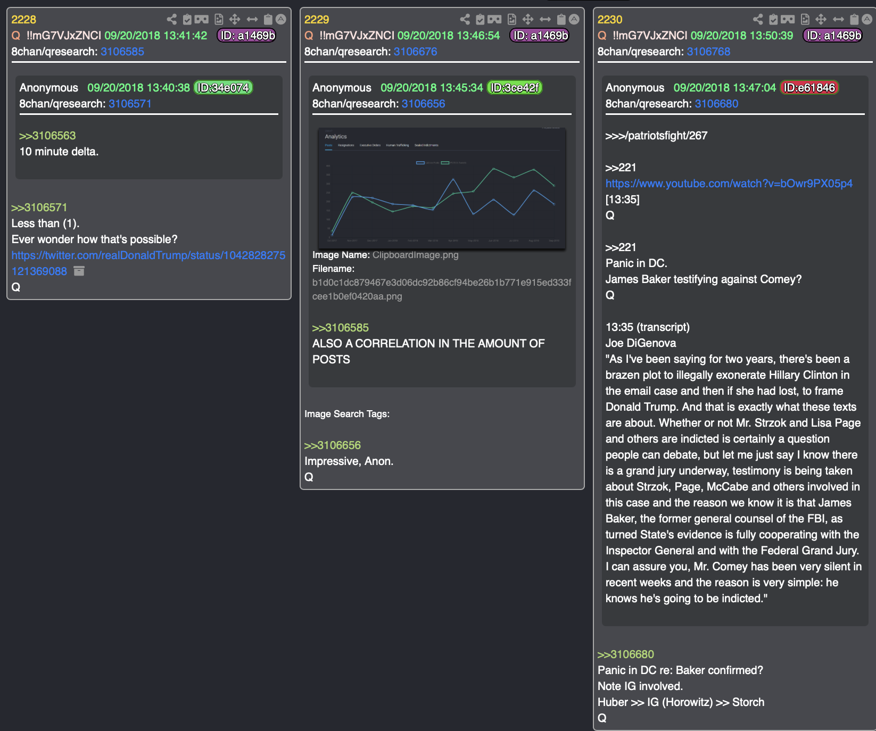Share post 2229 via share icon
Image resolution: width=876 pixels, height=731 pixels.
(465, 20)
